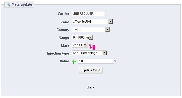Open the Range dropdown 0 - 1000 kg
Image resolution: width=182 pixels, height=98 pixels.
82,37
